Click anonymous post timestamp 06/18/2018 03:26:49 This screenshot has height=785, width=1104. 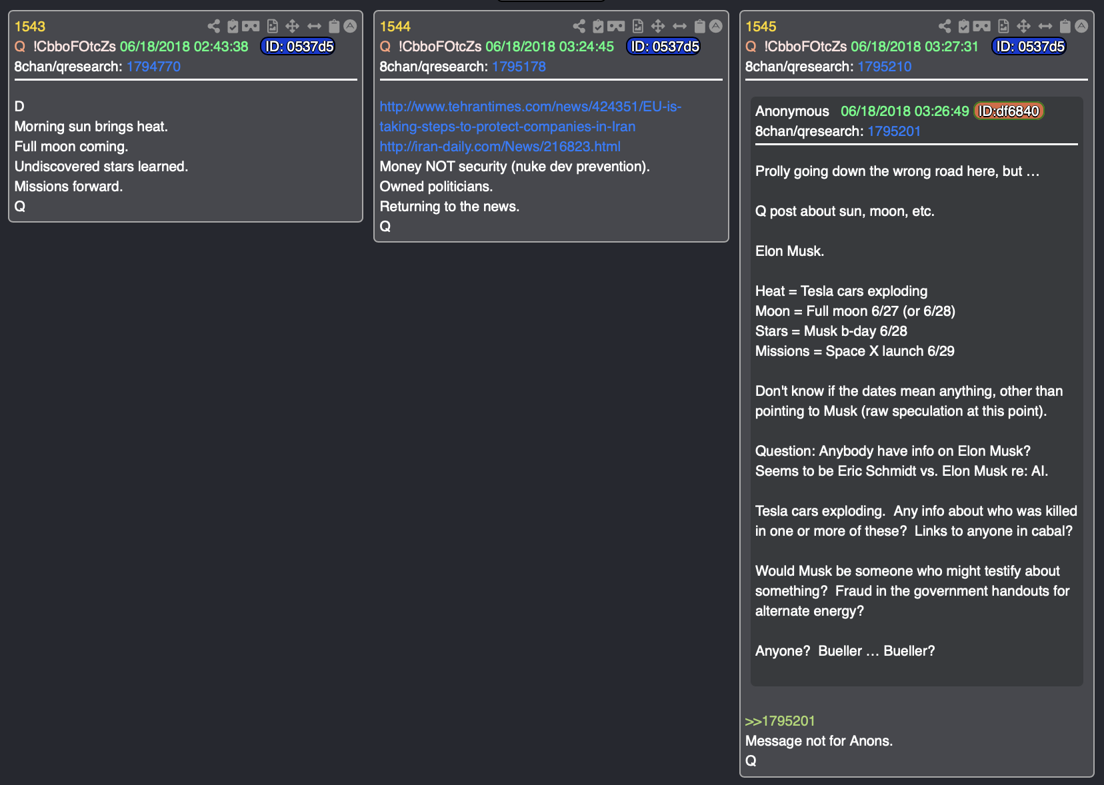coord(905,111)
